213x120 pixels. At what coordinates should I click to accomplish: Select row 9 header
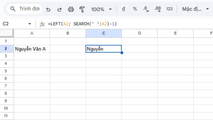click(x=7, y=101)
